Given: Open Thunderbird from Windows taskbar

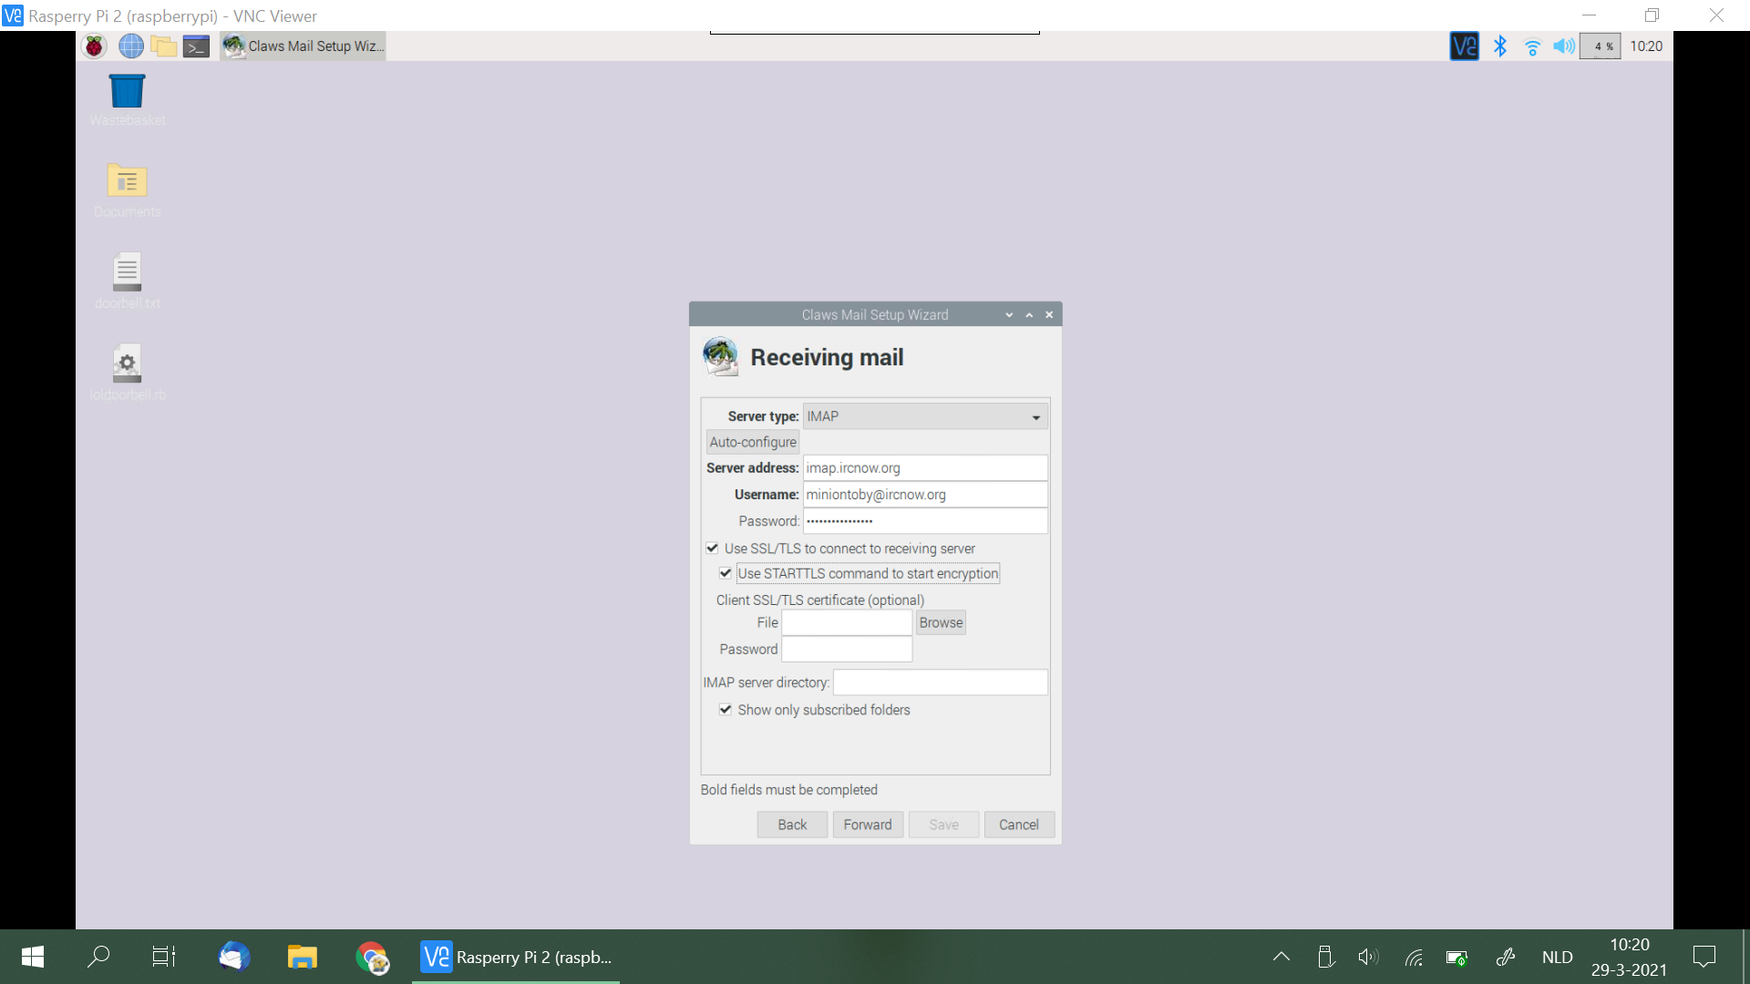Looking at the screenshot, I should click(x=234, y=957).
